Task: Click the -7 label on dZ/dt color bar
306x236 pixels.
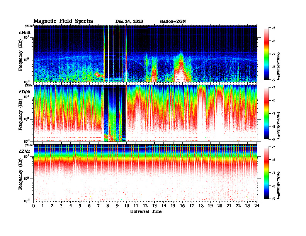Action: pos(274,173)
